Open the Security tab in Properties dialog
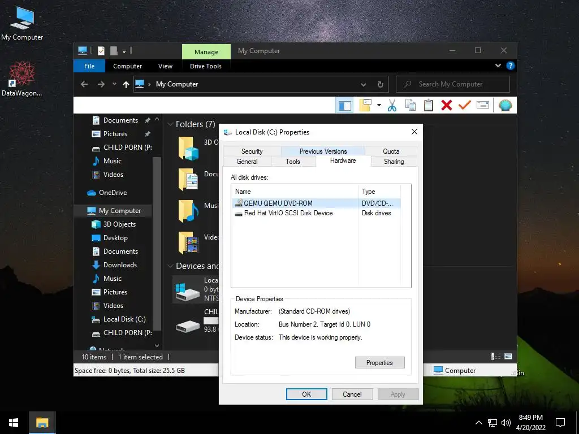The height and width of the screenshot is (434, 579). pyautogui.click(x=252, y=151)
